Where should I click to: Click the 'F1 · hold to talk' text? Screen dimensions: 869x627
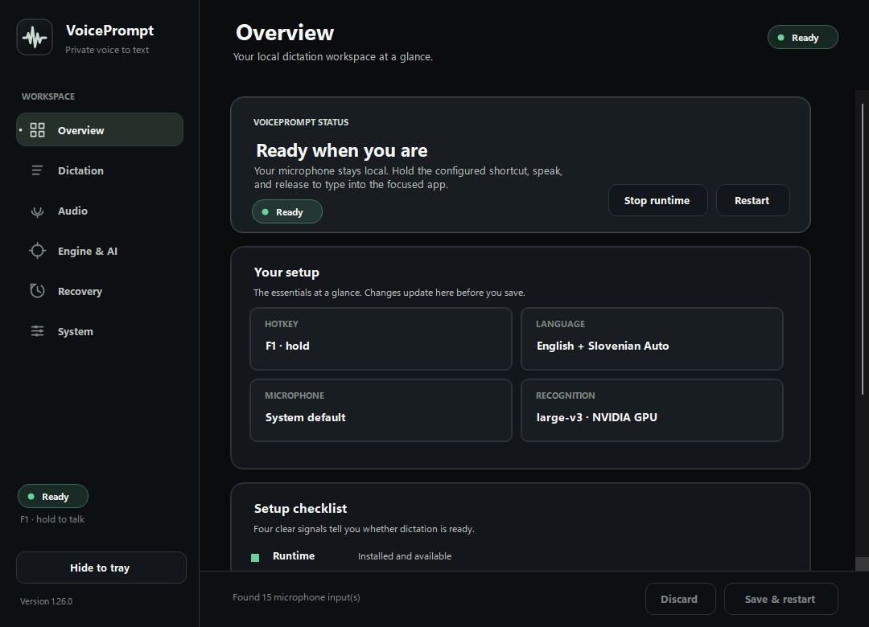(52, 519)
